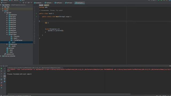Switch to les10.java editor tab
Image resolution: width=171 pixels, height=96 pixels.
pyautogui.click(x=59, y=3)
